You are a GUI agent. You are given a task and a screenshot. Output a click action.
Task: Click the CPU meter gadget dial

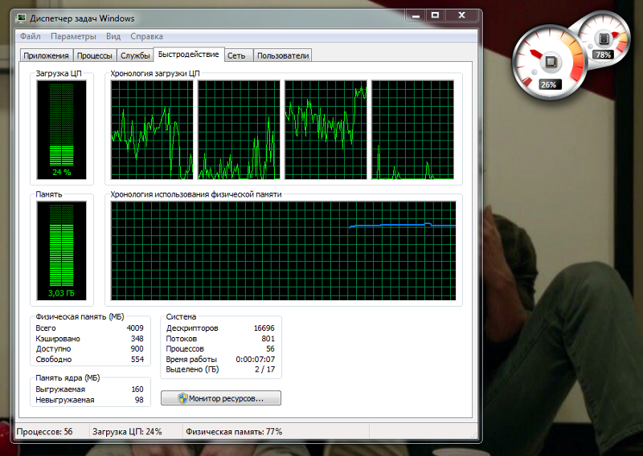click(550, 63)
